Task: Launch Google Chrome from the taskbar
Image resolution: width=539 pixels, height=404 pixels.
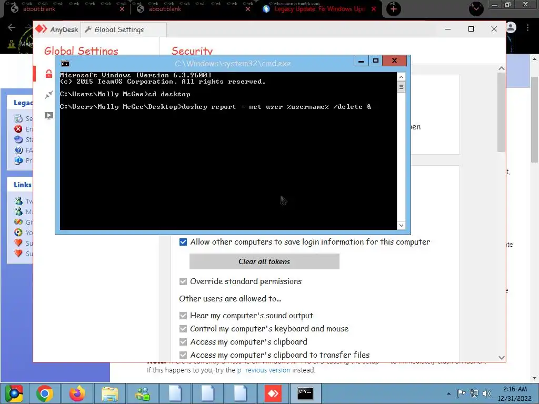Action: (45, 393)
